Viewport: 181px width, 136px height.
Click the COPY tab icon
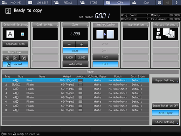108,2
